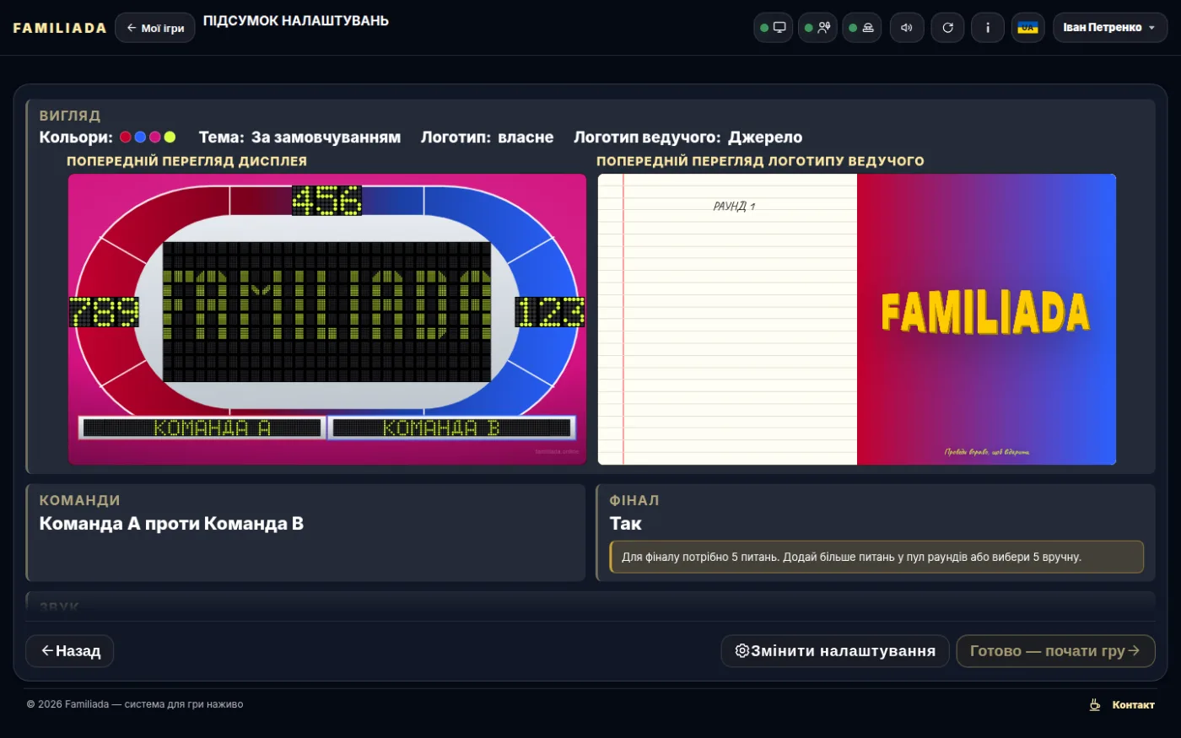Start the game with Готово — почати гру
This screenshot has width=1181, height=738.
coord(1055,651)
